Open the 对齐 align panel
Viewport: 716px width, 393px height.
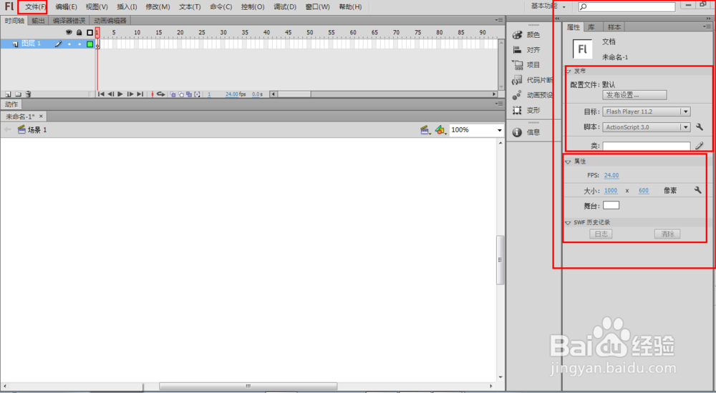point(526,50)
